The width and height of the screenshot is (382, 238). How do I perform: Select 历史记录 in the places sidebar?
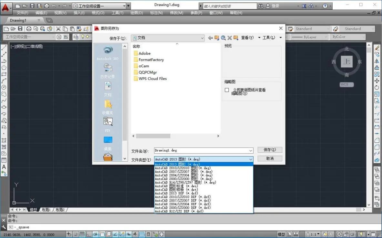pos(108,71)
